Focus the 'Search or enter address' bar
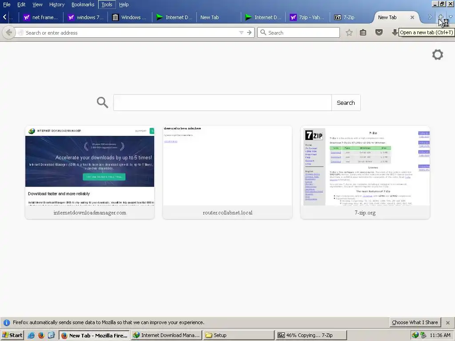The image size is (455, 341). (128, 33)
